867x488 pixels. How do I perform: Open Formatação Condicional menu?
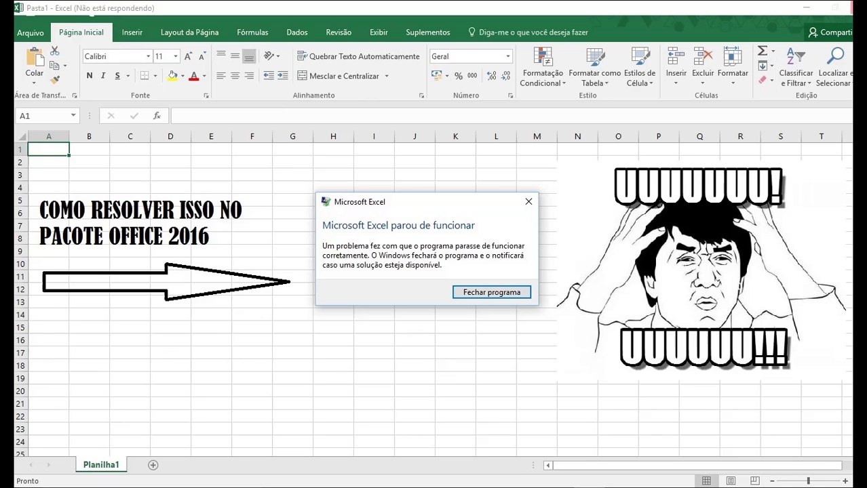(x=543, y=66)
